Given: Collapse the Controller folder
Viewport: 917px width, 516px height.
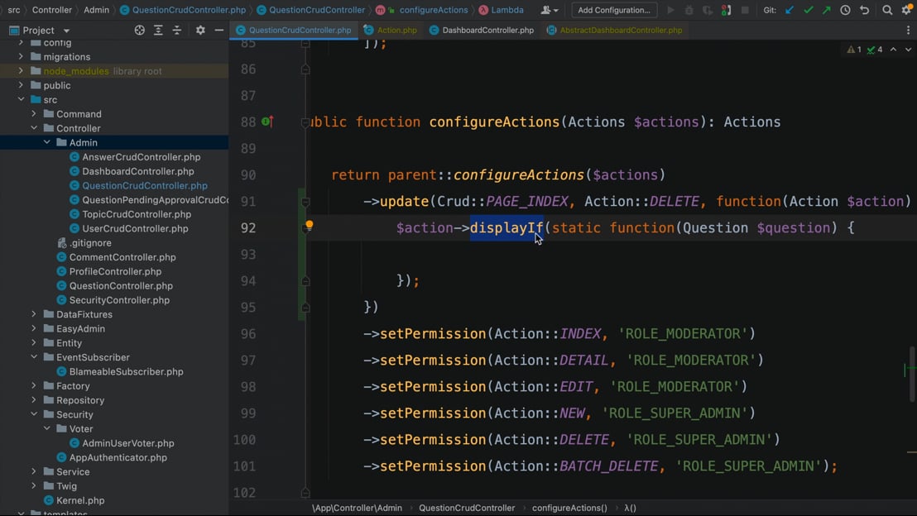Looking at the screenshot, I should click(x=34, y=128).
